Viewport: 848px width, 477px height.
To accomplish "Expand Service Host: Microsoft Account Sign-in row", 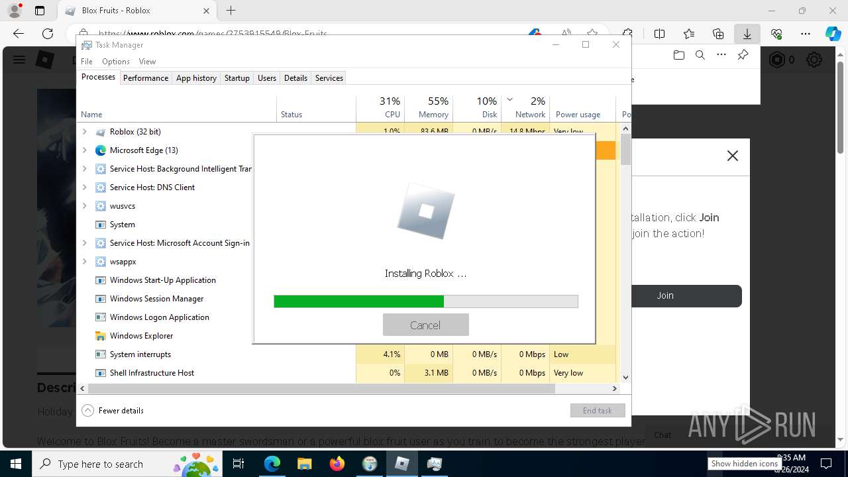I will (x=84, y=243).
